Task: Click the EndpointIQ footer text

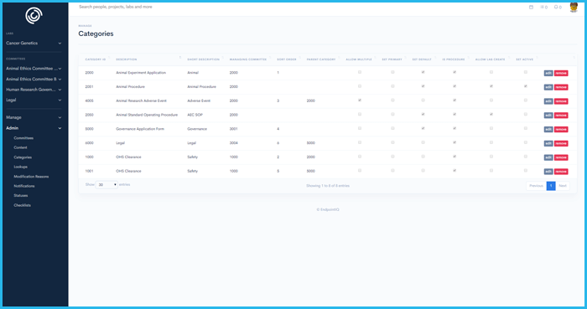Action: [x=328, y=209]
